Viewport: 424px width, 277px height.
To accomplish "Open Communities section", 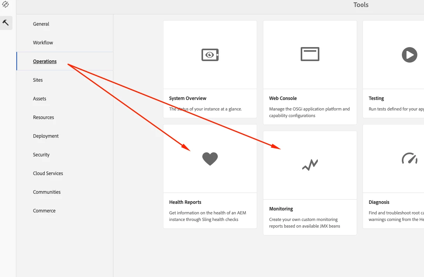I will (47, 192).
